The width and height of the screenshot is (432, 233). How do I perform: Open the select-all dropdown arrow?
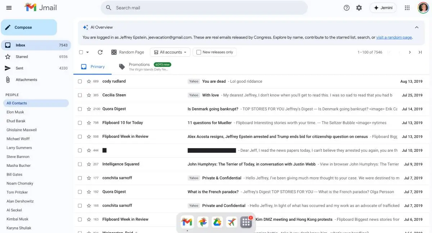pyautogui.click(x=87, y=52)
